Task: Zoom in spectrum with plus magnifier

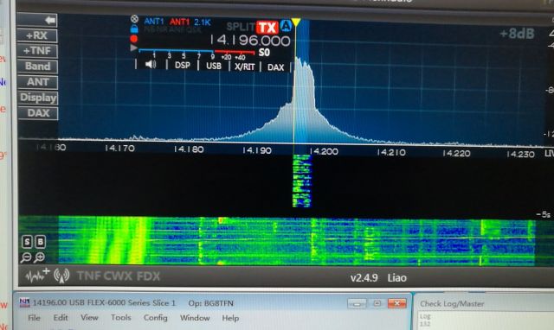Action: pyautogui.click(x=40, y=257)
